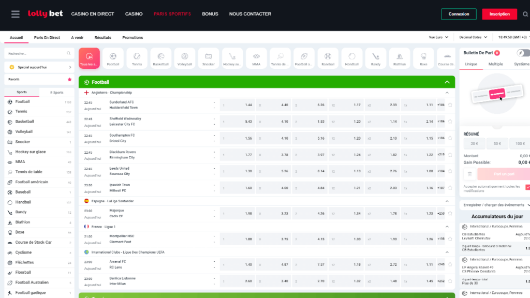Favorite the Ipswich Town match star

pos(450,188)
